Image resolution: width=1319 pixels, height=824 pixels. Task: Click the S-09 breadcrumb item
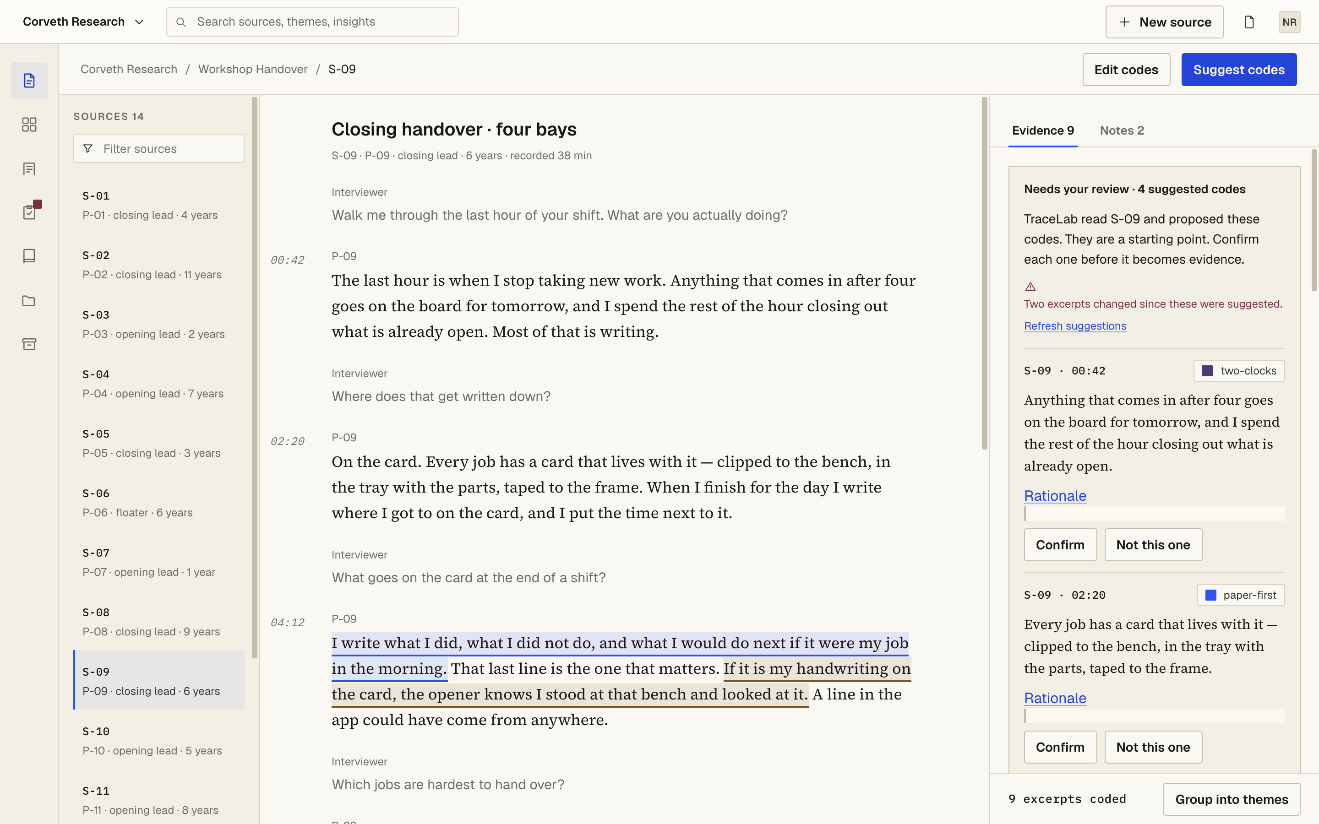click(x=342, y=69)
